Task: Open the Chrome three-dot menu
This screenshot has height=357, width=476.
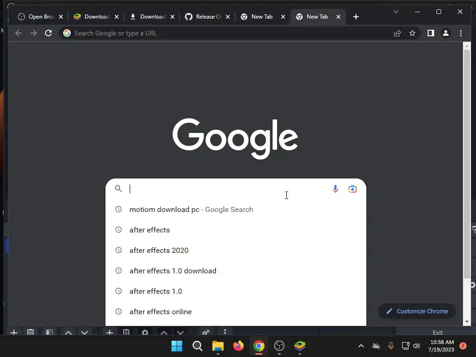Action: [x=461, y=33]
